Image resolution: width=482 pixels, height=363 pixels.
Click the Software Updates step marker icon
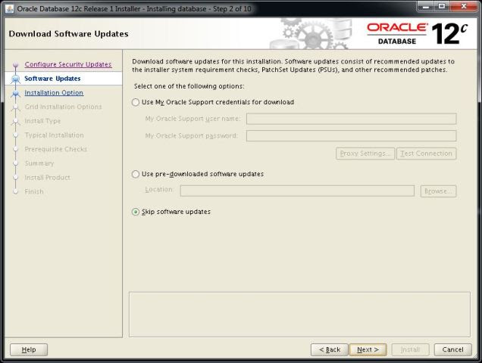tap(15, 79)
